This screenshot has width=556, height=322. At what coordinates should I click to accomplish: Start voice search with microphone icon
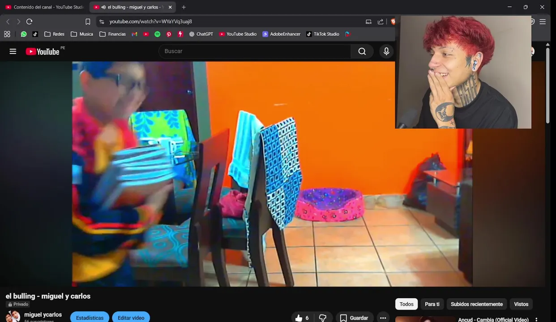[x=386, y=51]
